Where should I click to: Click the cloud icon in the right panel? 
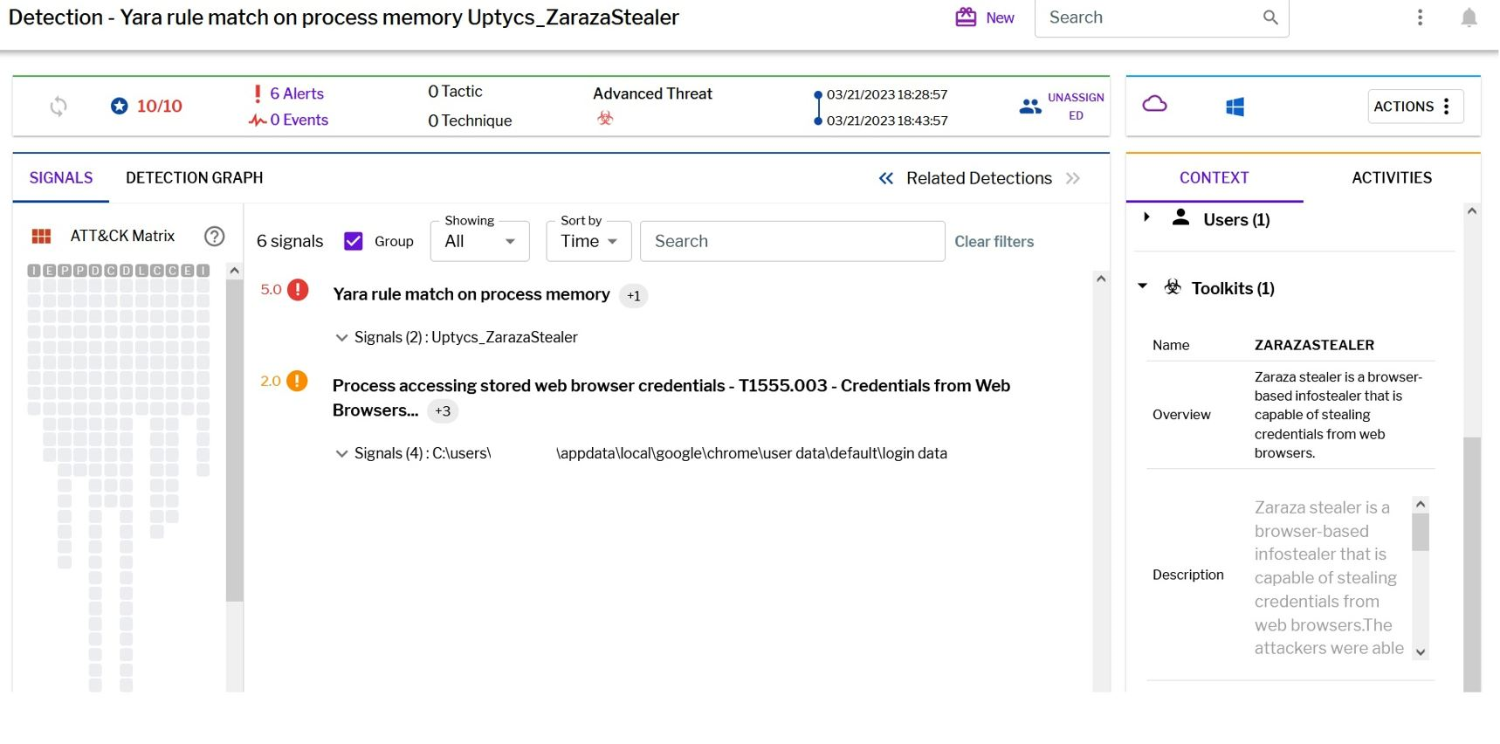1154,105
